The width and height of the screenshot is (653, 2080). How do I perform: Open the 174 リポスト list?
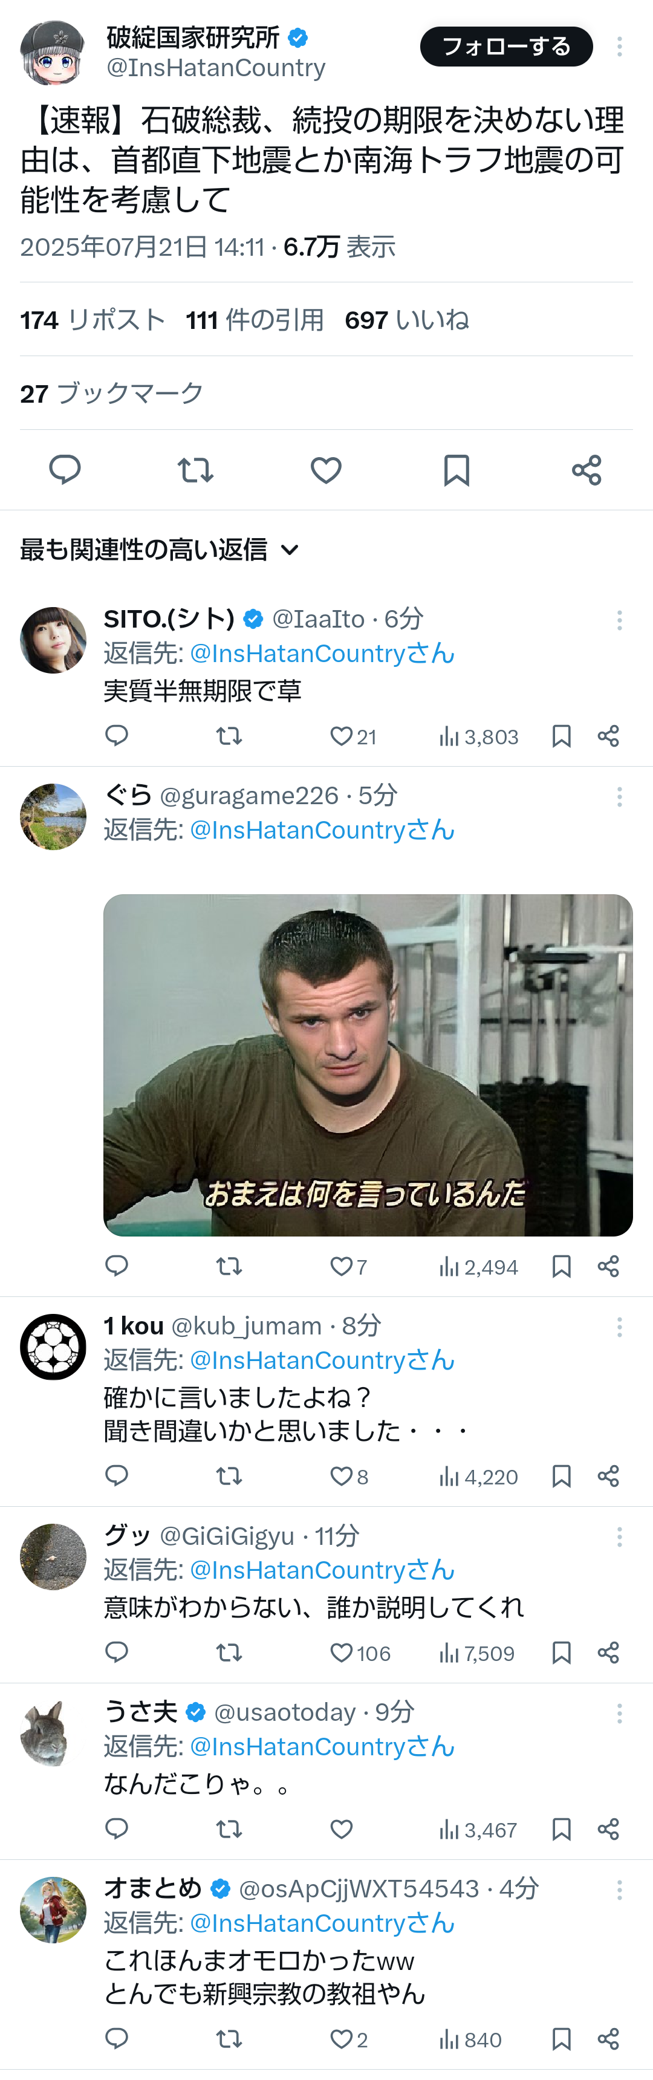tap(92, 320)
